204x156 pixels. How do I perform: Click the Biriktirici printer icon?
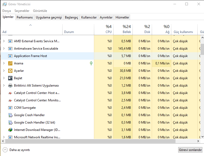[x=10, y=86]
